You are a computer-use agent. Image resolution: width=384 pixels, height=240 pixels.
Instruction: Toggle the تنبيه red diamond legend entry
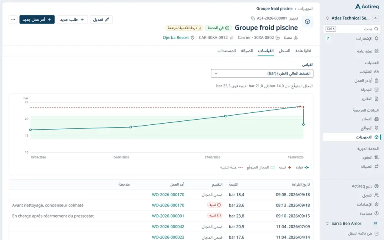285,168
